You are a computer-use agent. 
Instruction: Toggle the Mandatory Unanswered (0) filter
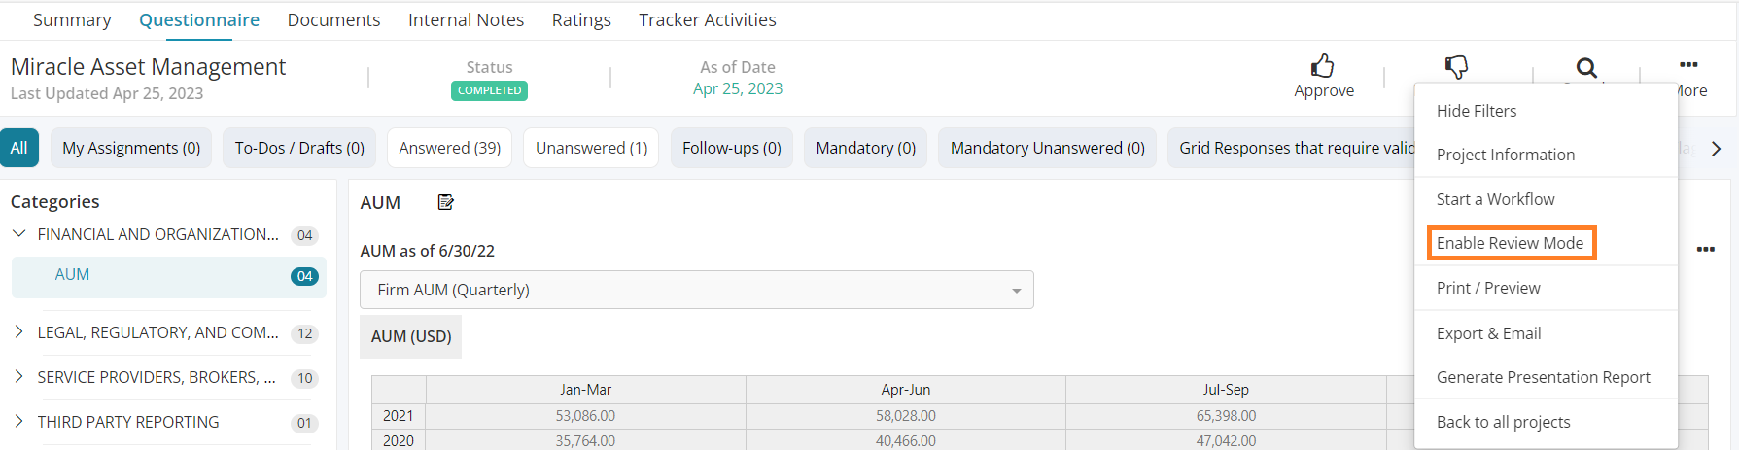click(1047, 148)
